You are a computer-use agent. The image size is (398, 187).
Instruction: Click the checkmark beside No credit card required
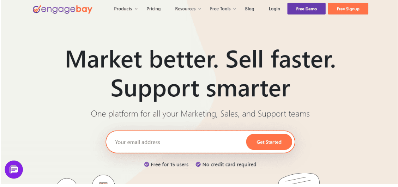[198, 164]
